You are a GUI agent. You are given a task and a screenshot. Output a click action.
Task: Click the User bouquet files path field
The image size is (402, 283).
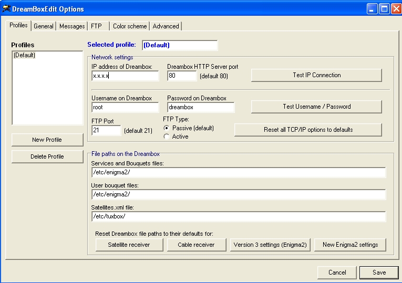click(239, 194)
